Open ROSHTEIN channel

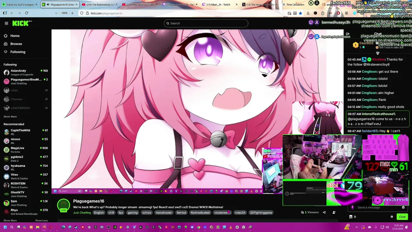(x=26, y=185)
